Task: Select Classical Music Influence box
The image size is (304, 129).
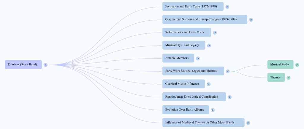Action: (183, 84)
